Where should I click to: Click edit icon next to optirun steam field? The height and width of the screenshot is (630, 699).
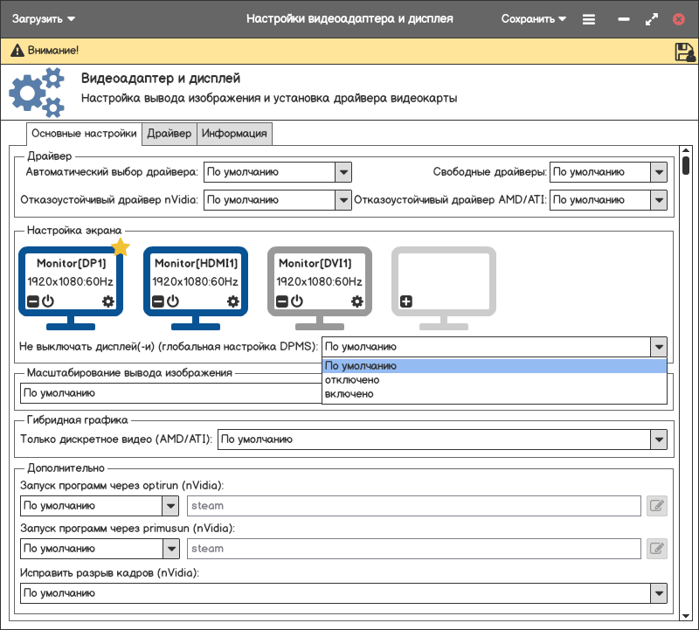(x=656, y=506)
